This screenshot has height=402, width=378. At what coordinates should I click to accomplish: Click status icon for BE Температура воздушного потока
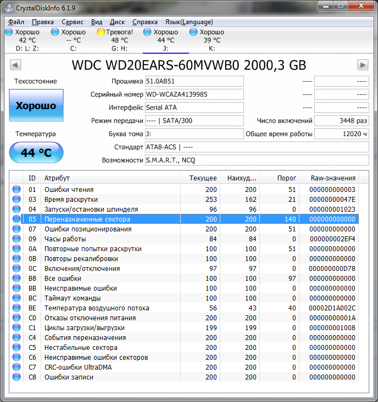(x=16, y=308)
